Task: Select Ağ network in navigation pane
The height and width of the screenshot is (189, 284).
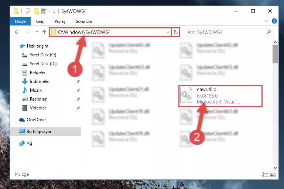Action: point(25,143)
